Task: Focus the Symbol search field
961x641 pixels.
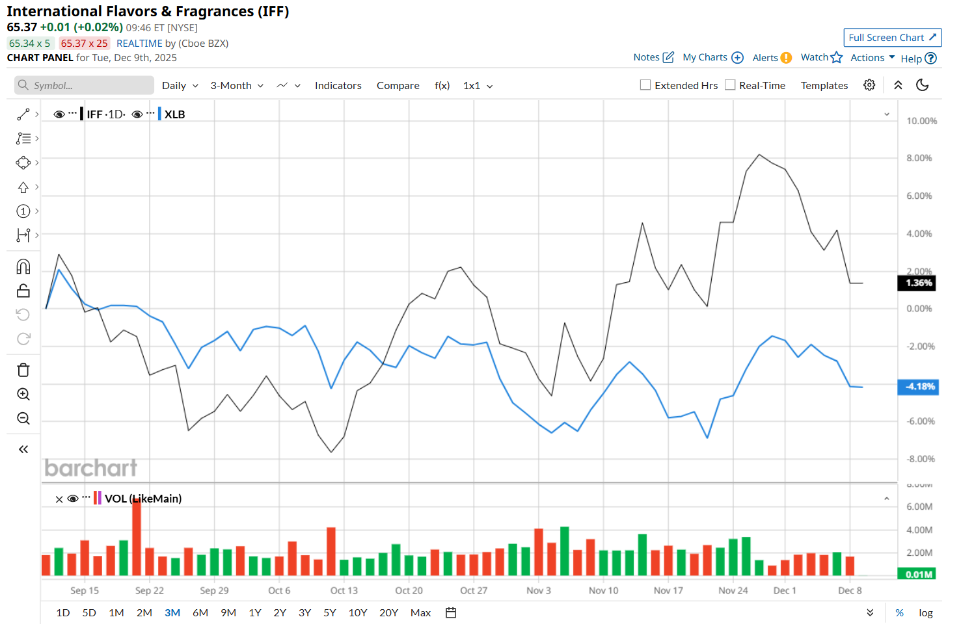Action: [85, 85]
